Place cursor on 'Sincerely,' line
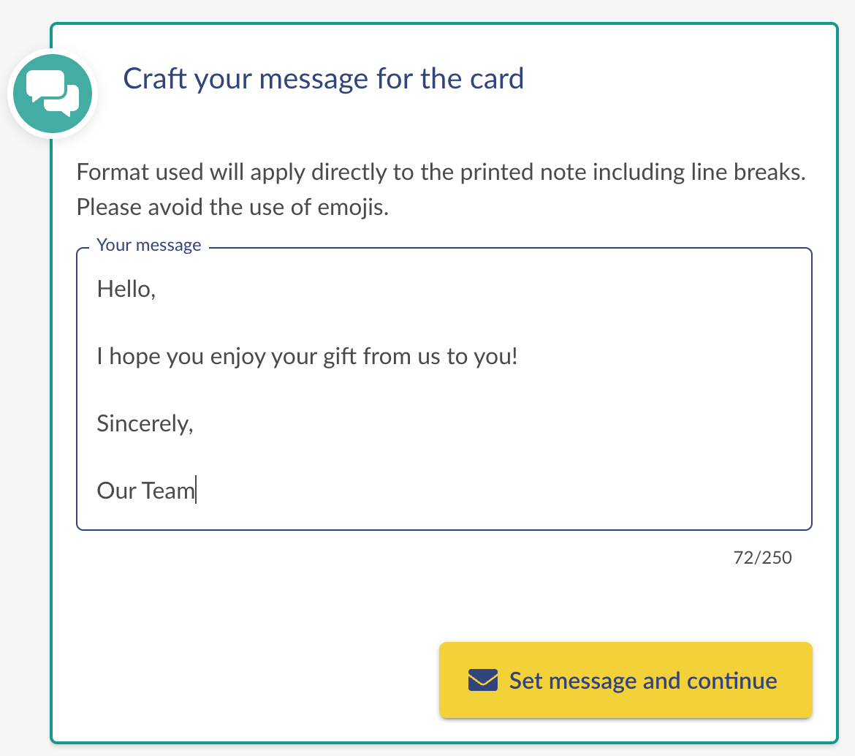This screenshot has width=855, height=756. (145, 423)
